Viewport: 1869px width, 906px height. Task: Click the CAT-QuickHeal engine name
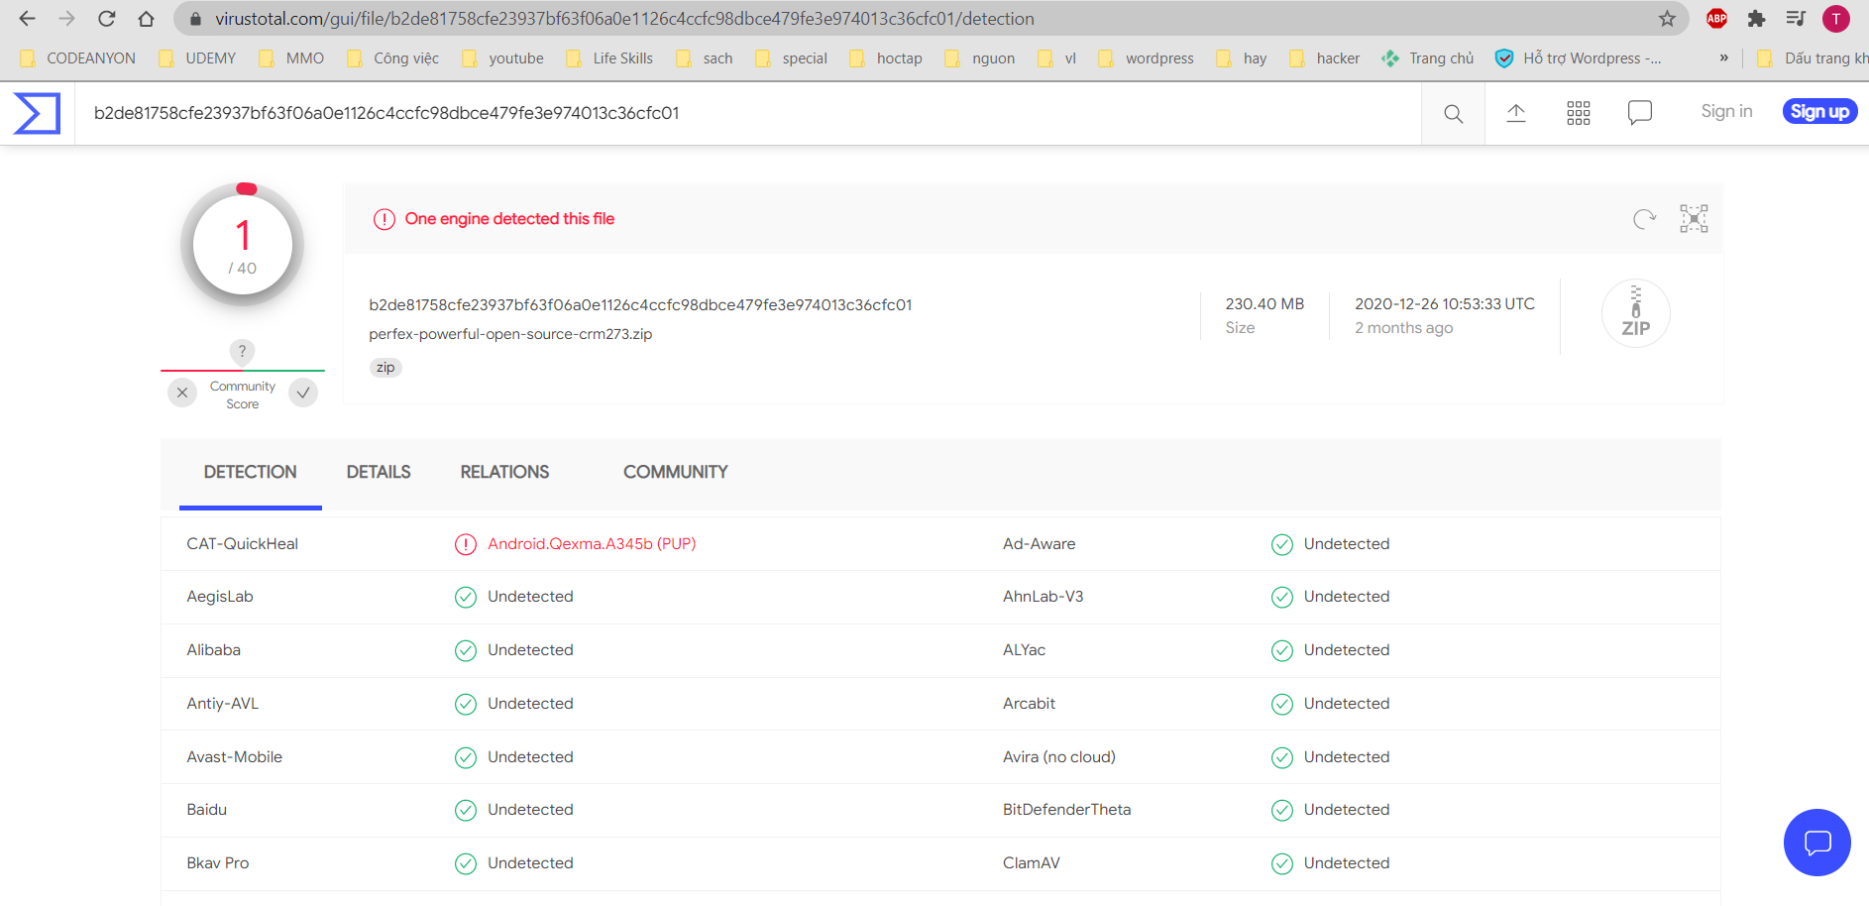[243, 544]
